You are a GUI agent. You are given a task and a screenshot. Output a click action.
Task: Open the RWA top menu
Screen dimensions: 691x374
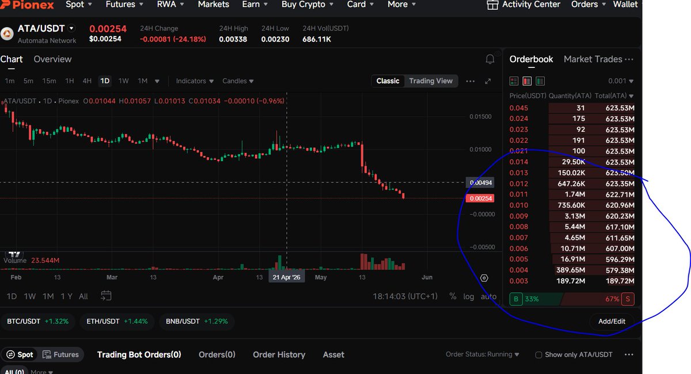click(x=171, y=5)
